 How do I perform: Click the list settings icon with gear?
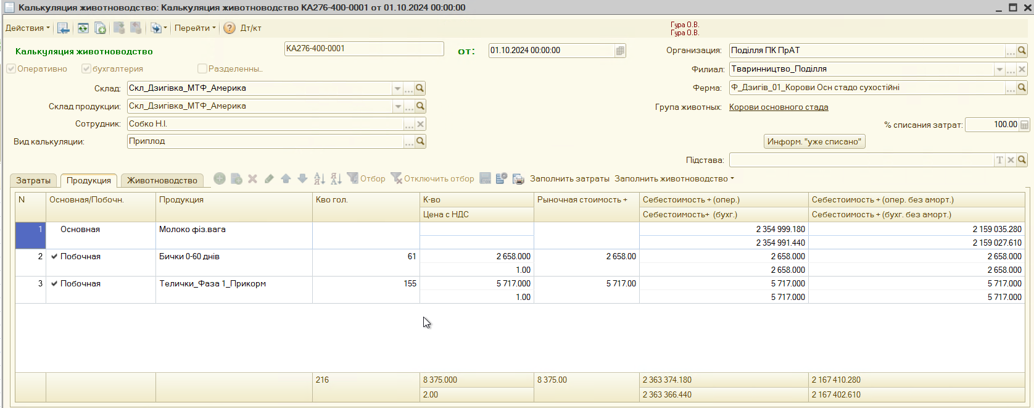[502, 179]
